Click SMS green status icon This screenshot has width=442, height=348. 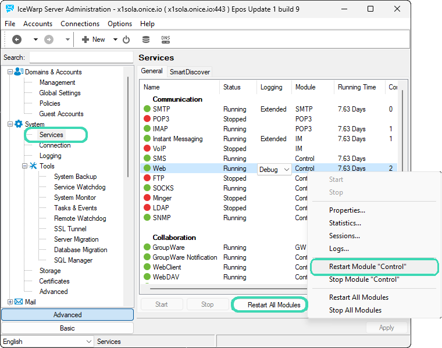pyautogui.click(x=147, y=158)
